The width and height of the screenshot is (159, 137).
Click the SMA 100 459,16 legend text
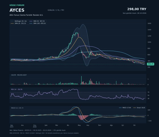tap(39, 23)
